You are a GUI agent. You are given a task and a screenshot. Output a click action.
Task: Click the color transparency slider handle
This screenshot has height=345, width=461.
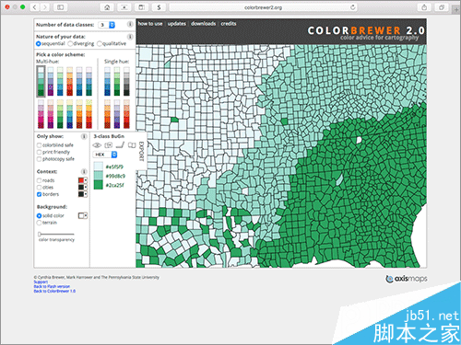click(40, 235)
